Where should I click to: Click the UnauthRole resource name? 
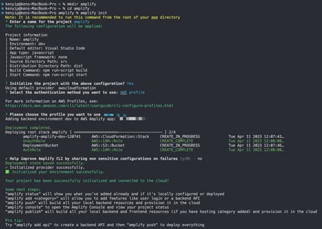coord(34,141)
